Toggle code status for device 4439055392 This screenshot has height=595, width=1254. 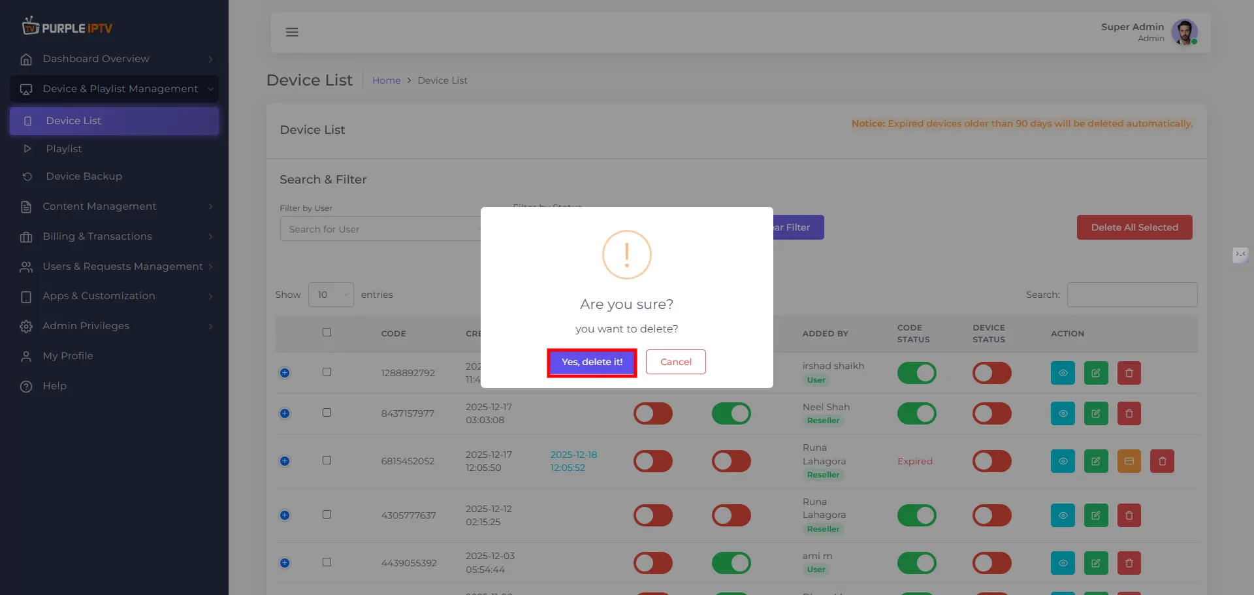tap(916, 563)
